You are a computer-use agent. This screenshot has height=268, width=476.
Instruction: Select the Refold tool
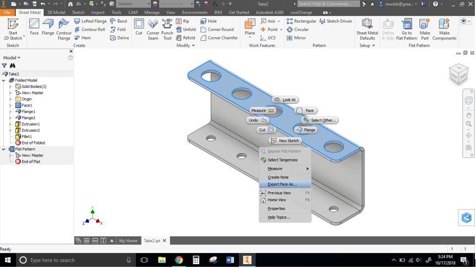[185, 38]
